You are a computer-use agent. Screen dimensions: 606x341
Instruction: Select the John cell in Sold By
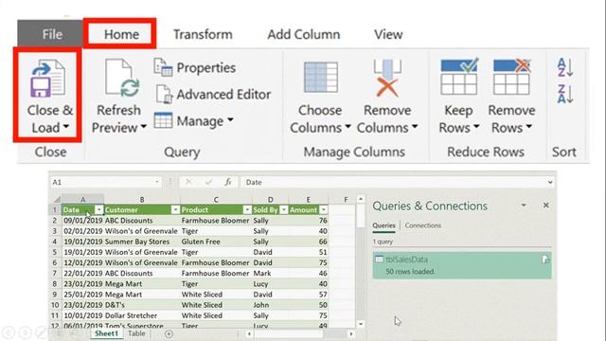[270, 305]
